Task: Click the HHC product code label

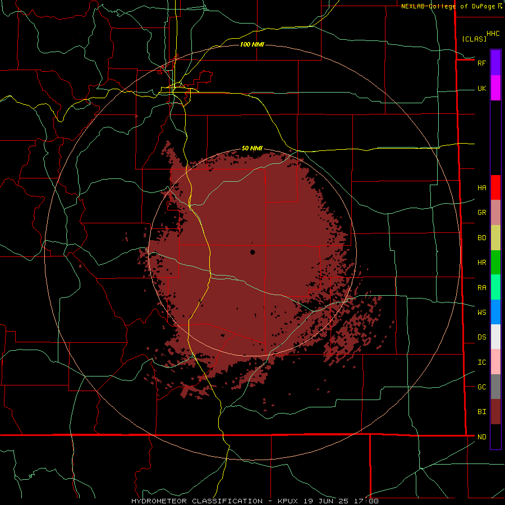Action: pos(493,34)
